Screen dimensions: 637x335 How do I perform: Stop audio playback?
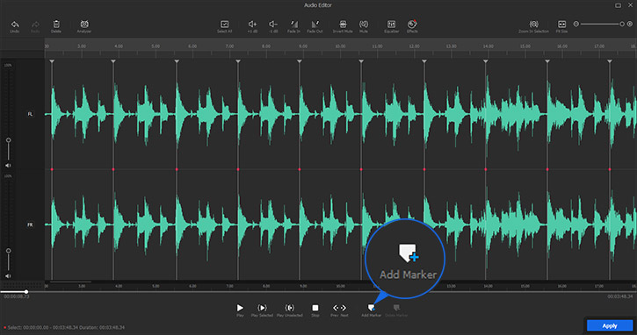tap(315, 308)
